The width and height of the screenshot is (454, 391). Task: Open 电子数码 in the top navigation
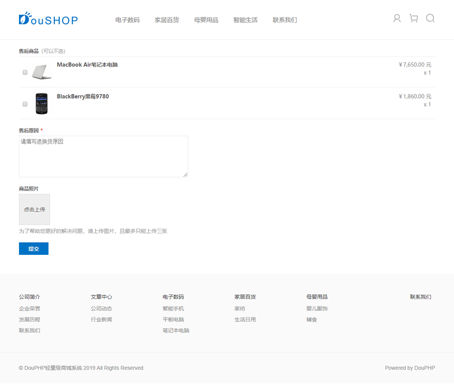(127, 20)
